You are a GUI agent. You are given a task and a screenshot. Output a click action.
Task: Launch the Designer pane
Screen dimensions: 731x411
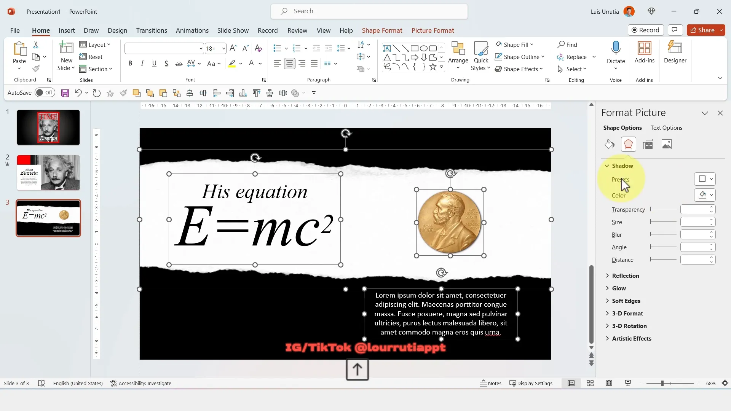coord(675,53)
